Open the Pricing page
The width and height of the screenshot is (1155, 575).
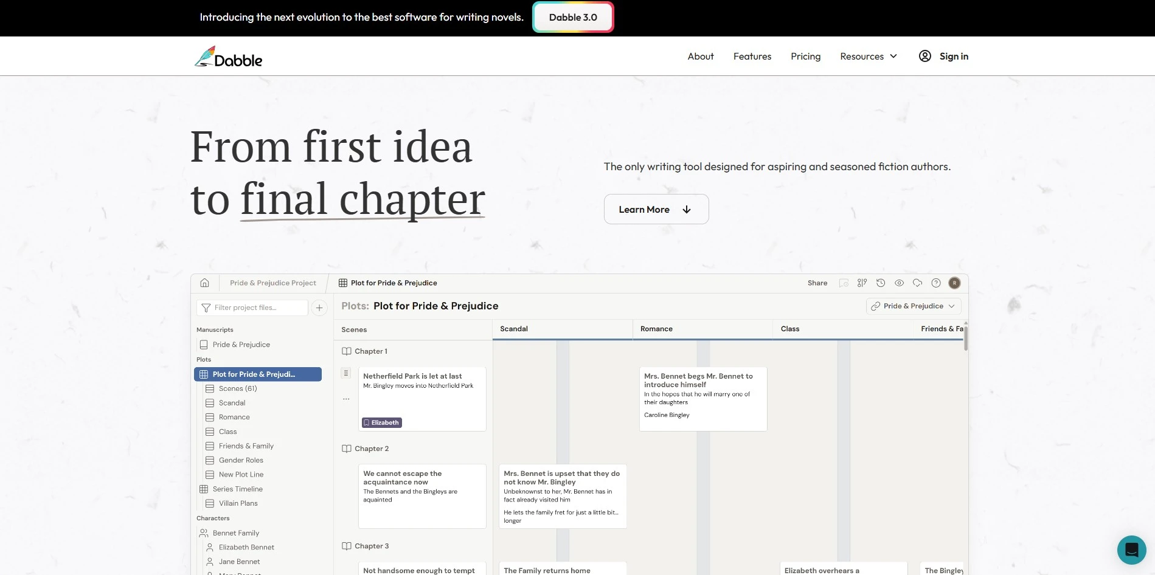(x=805, y=56)
